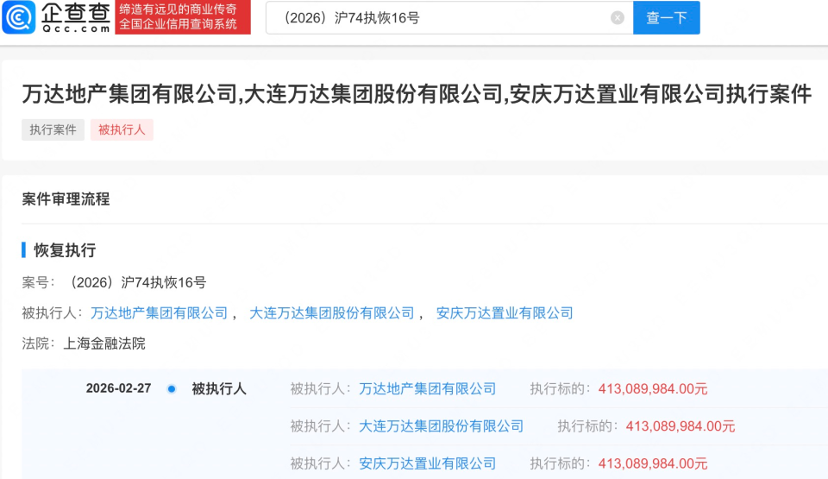This screenshot has height=479, width=828.
Task: Open 大连万达集团股份有限公司 link in the timeline table
Action: point(441,426)
